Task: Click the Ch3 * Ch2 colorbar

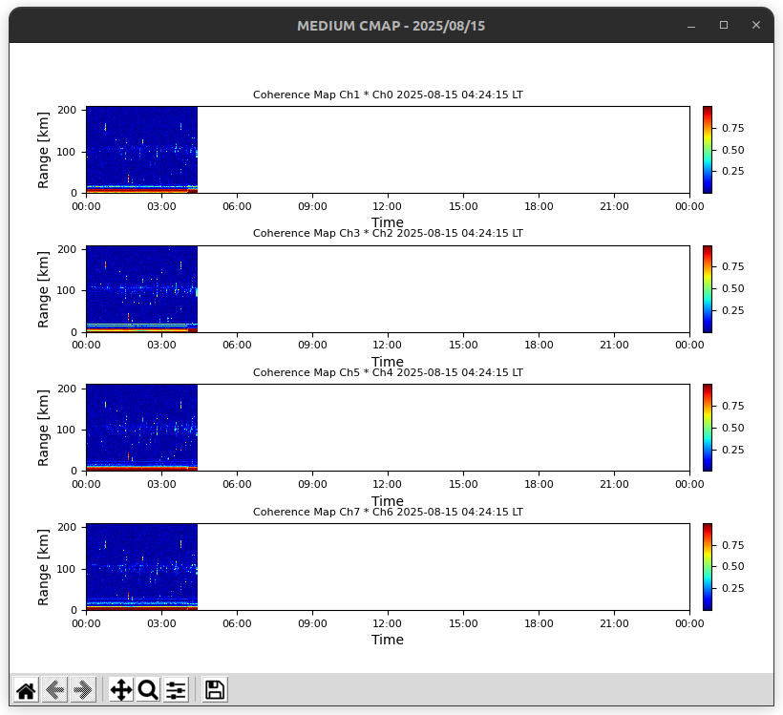Action: [x=708, y=289]
